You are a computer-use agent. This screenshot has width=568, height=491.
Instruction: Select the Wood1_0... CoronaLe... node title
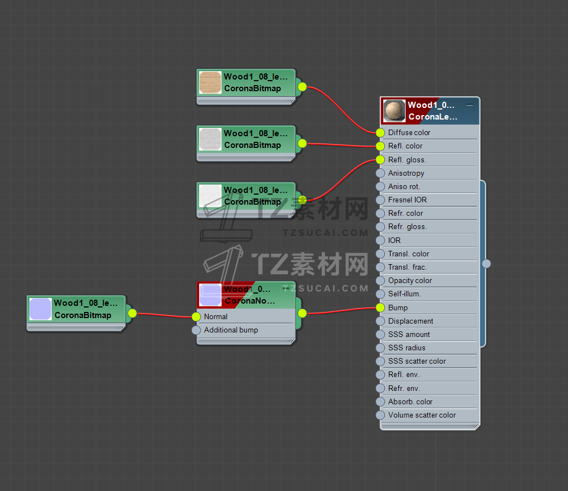click(432, 111)
